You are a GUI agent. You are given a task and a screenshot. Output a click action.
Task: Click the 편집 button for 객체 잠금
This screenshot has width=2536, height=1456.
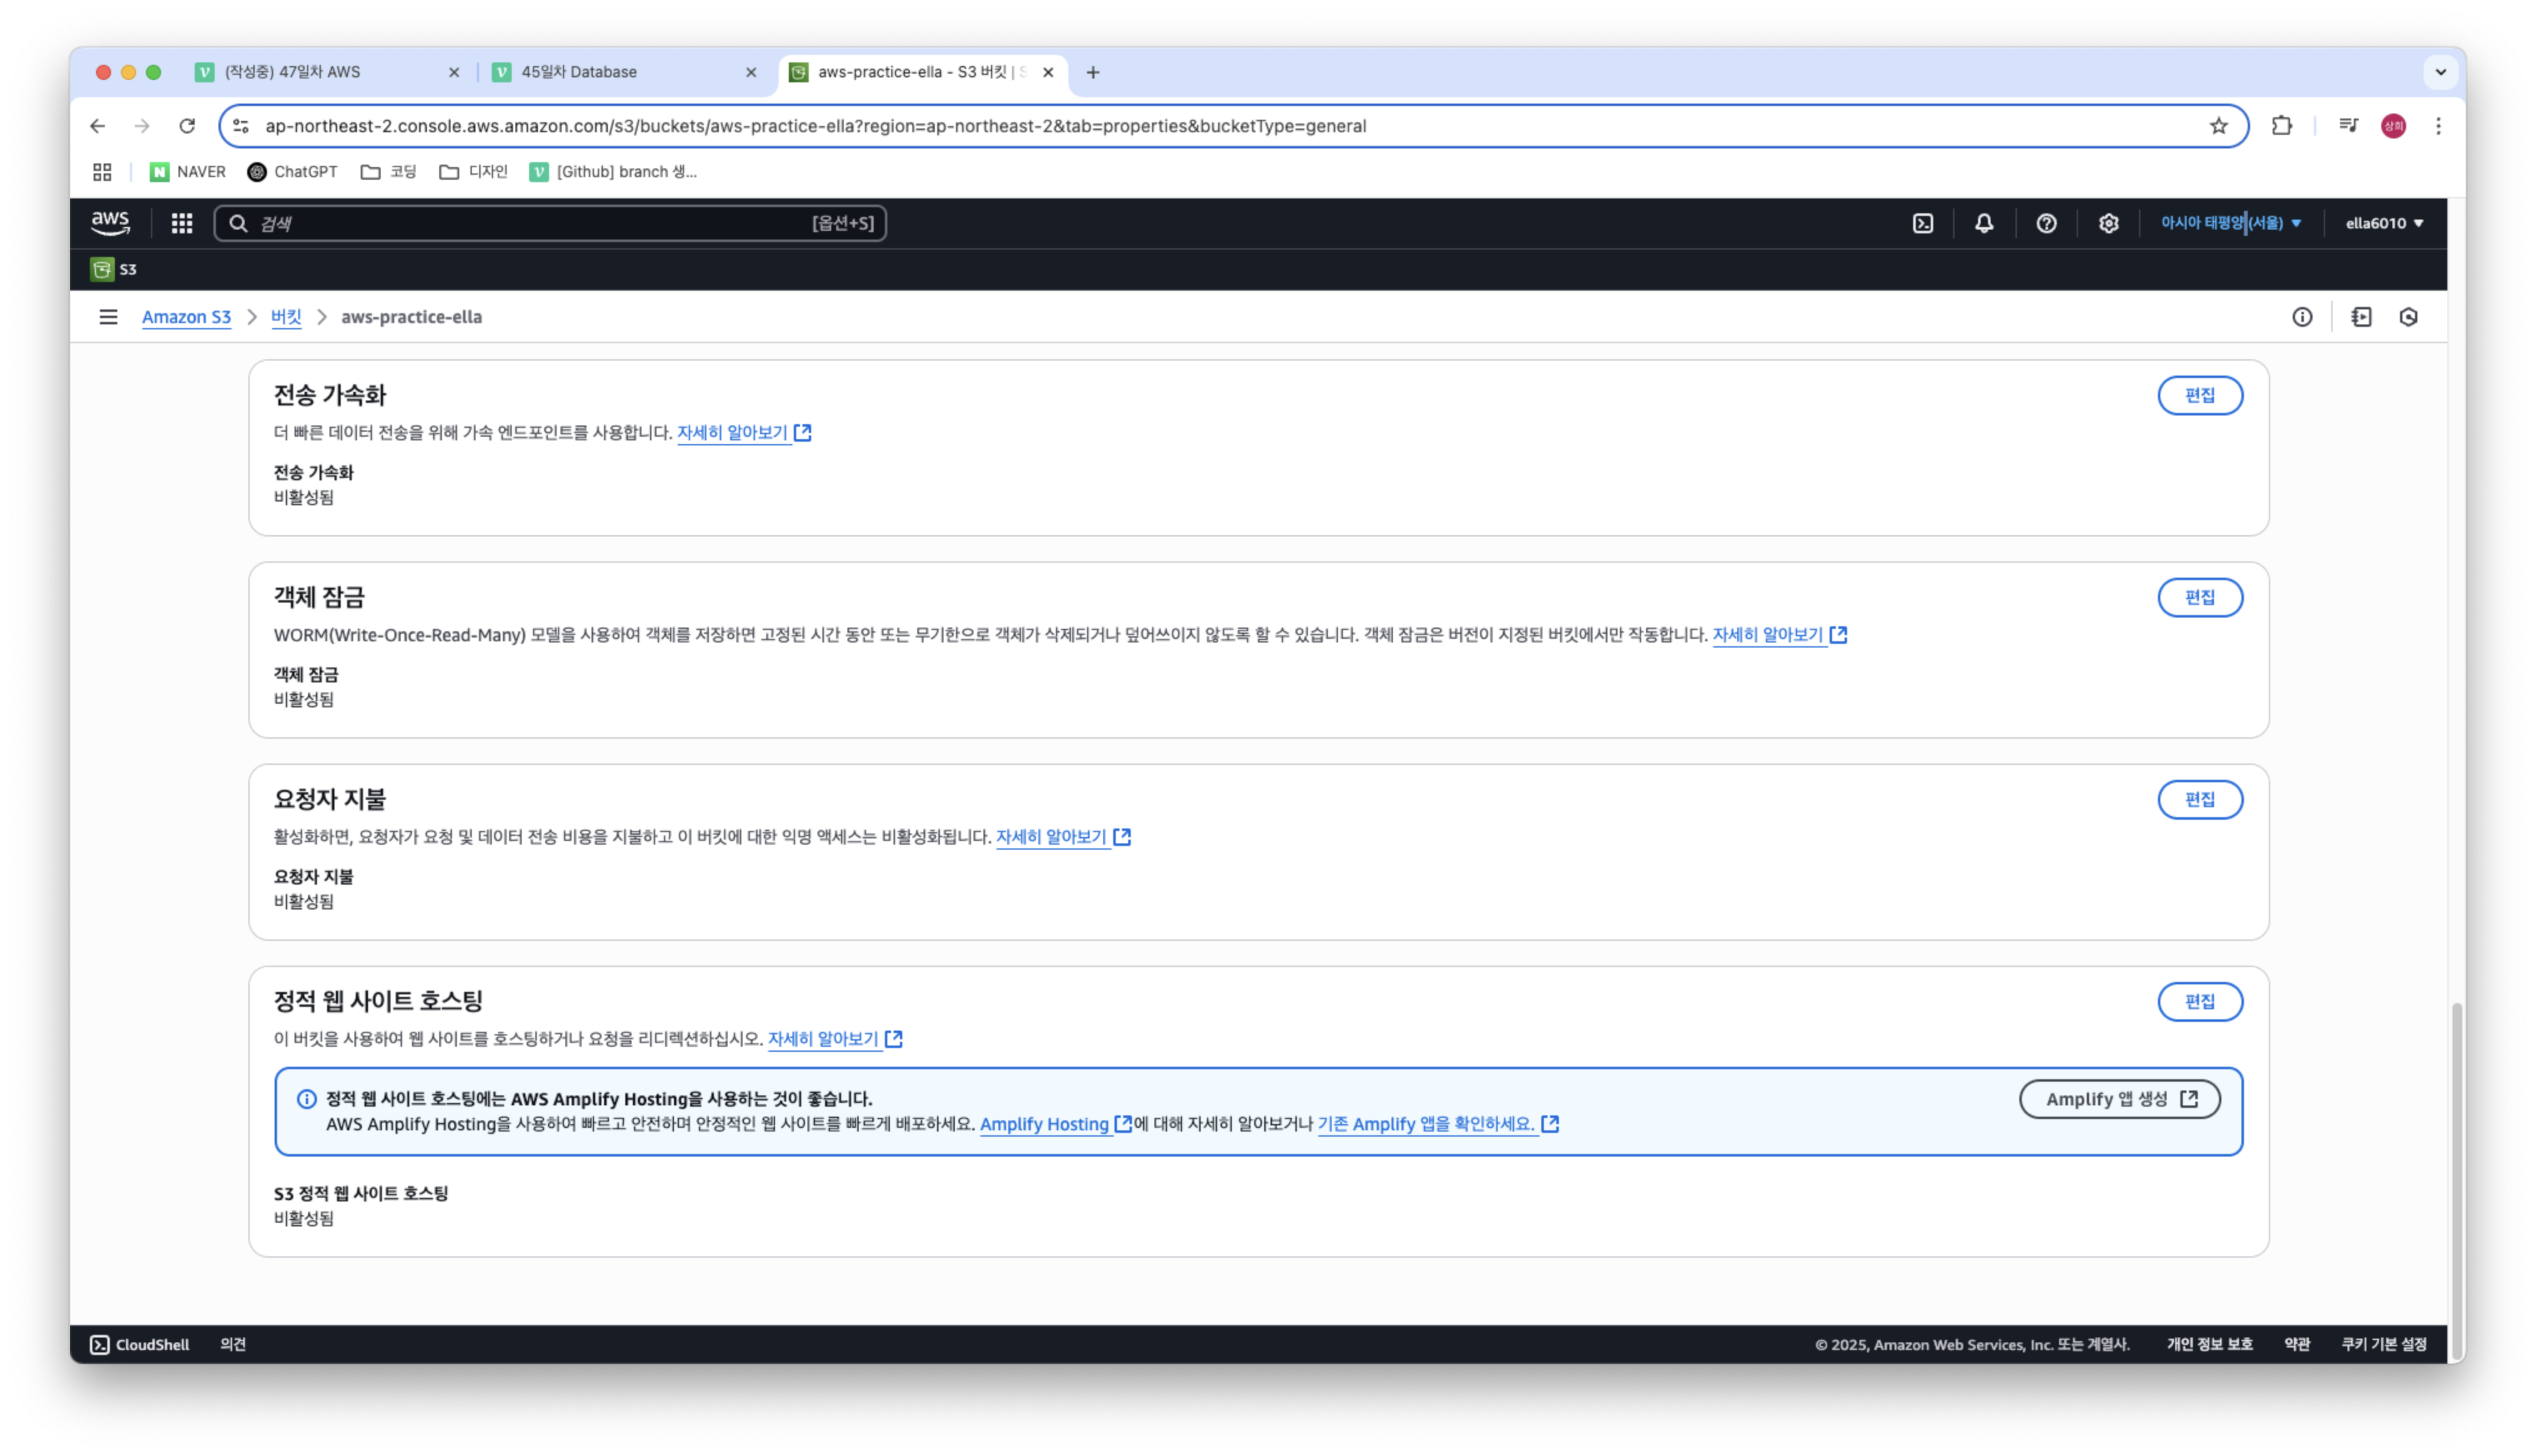pos(2199,598)
